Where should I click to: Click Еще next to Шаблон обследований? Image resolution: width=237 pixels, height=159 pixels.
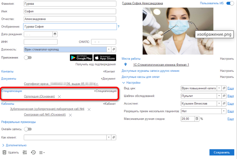pyautogui.click(x=231, y=96)
